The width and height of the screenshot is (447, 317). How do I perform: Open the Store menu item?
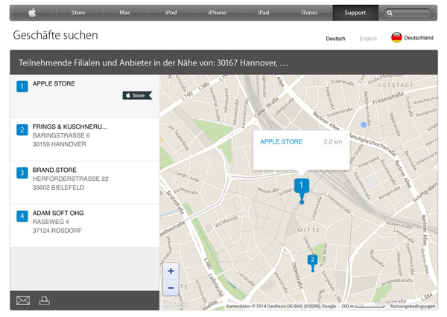tap(78, 13)
